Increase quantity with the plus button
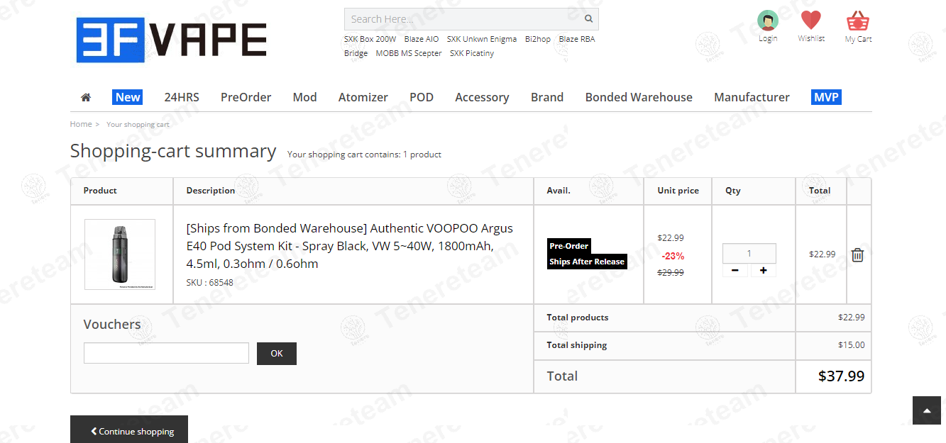The width and height of the screenshot is (946, 443). coord(763,271)
